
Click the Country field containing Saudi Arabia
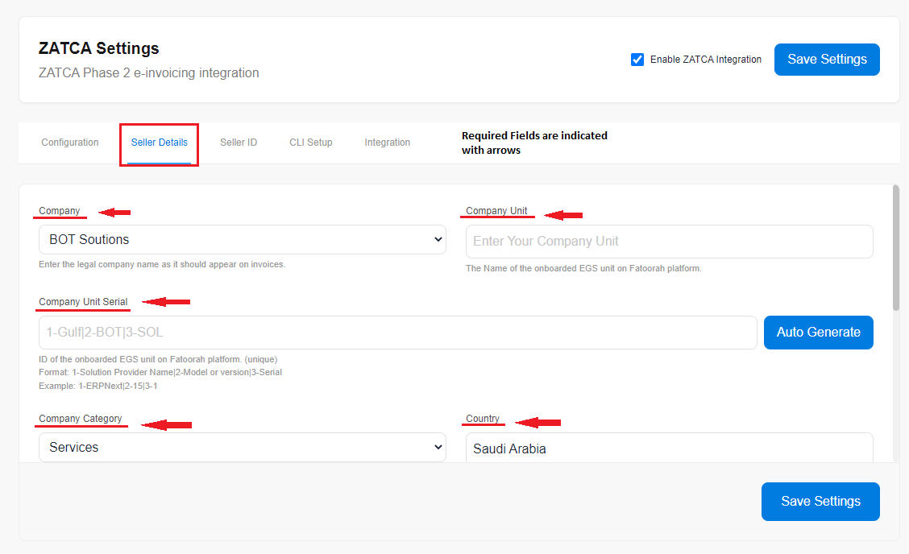[669, 449]
